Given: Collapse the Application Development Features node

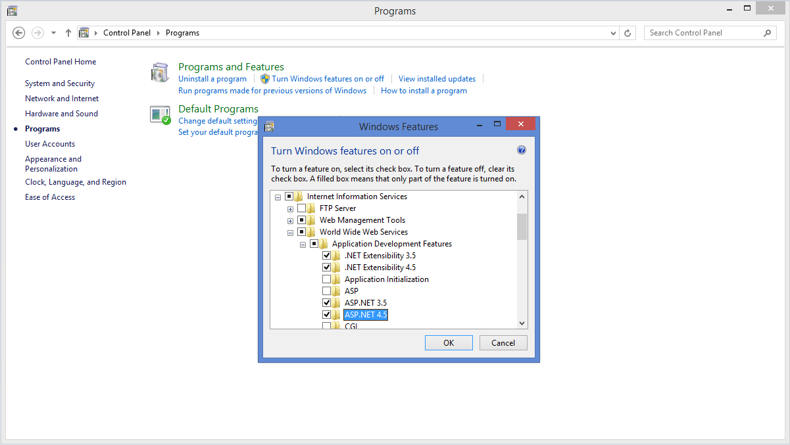Looking at the screenshot, I should 303,245.
